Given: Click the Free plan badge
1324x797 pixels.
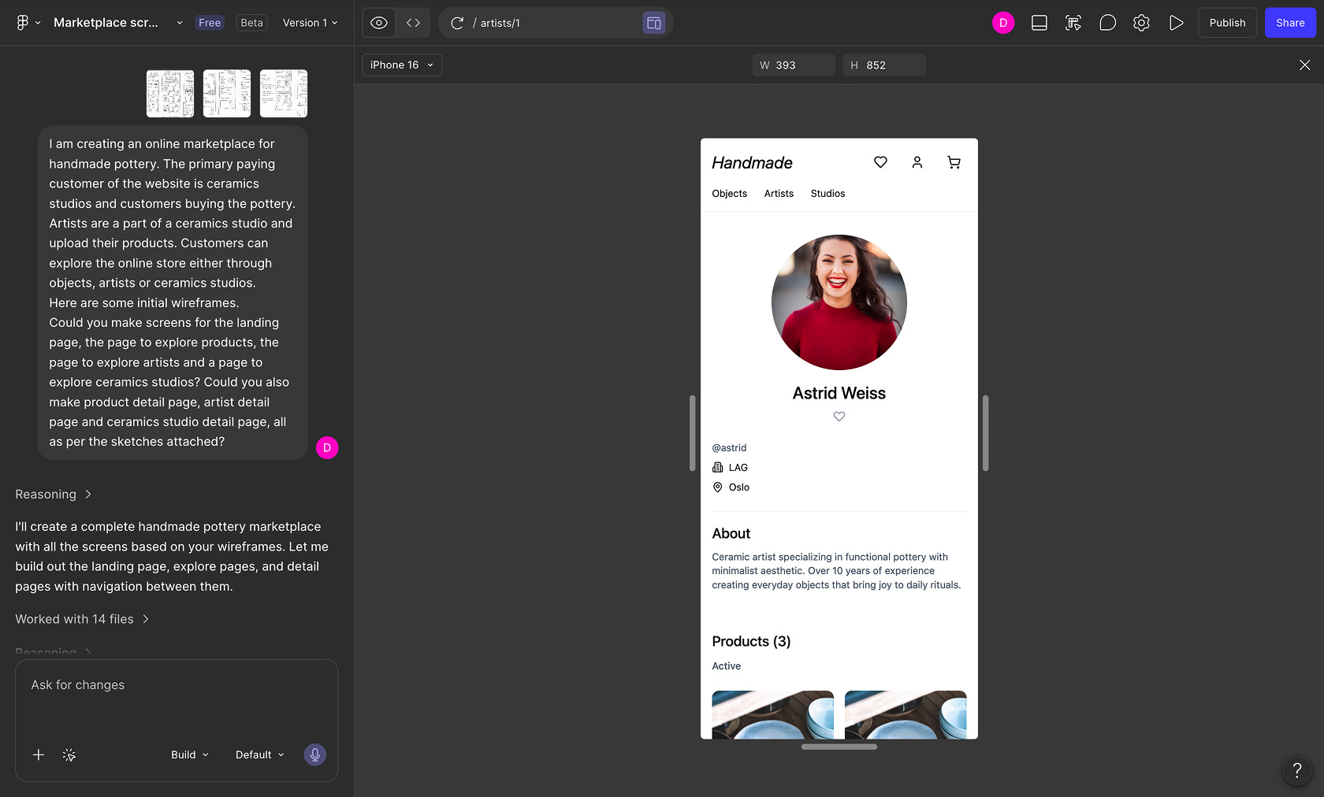Looking at the screenshot, I should pyautogui.click(x=210, y=23).
